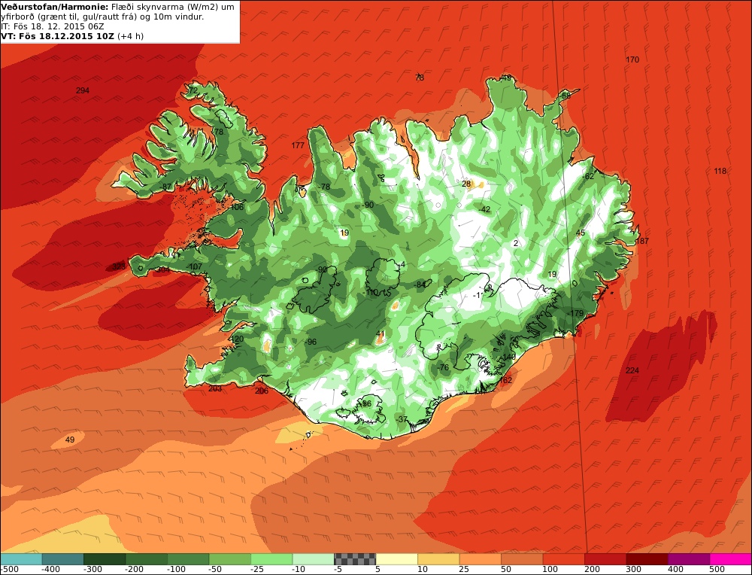752x575 pixels.
Task: Click the value '177' in the northern bay
Action: coord(298,145)
